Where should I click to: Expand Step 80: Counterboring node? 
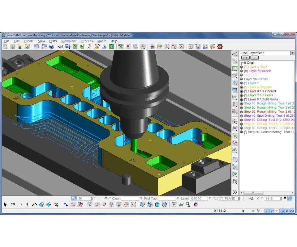pyautogui.click(x=242, y=132)
